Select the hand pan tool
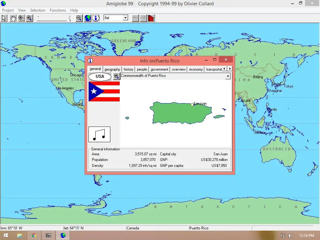The image size is (320, 240). pos(13,18)
